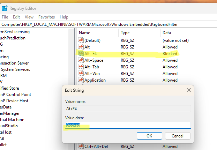Image resolution: width=217 pixels, height=150 pixels.
Task: Open the File menu
Action: (5, 17)
